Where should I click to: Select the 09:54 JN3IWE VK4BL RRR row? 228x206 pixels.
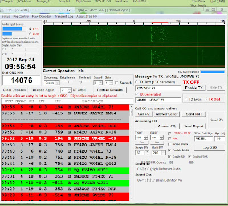66,126
